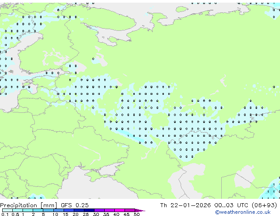Click the legend value label '20'
The width and height of the screenshot is (280, 216).
click(x=76, y=214)
